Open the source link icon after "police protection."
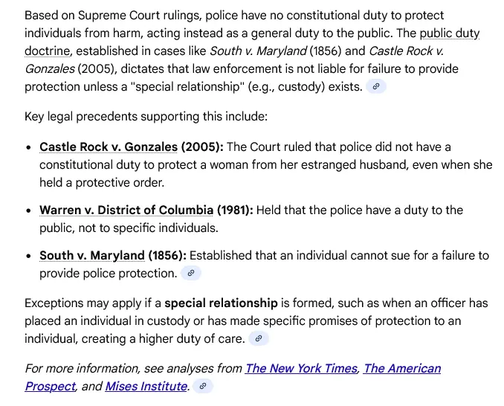Image resolution: width=504 pixels, height=406 pixels. [x=191, y=274]
